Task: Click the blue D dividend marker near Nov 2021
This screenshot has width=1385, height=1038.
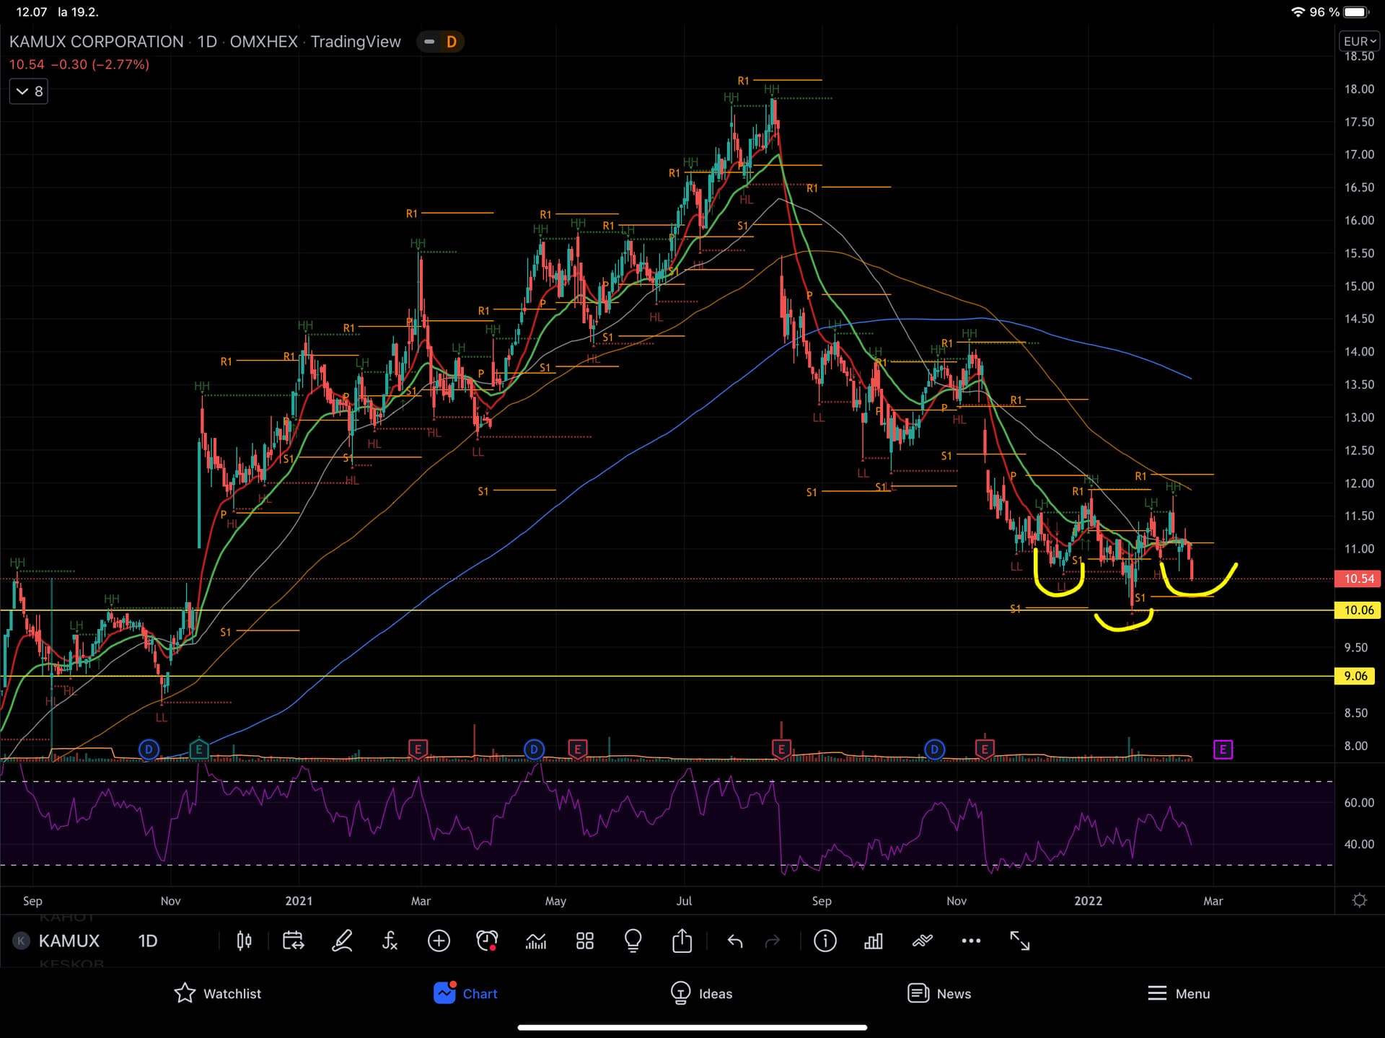Action: click(x=934, y=749)
